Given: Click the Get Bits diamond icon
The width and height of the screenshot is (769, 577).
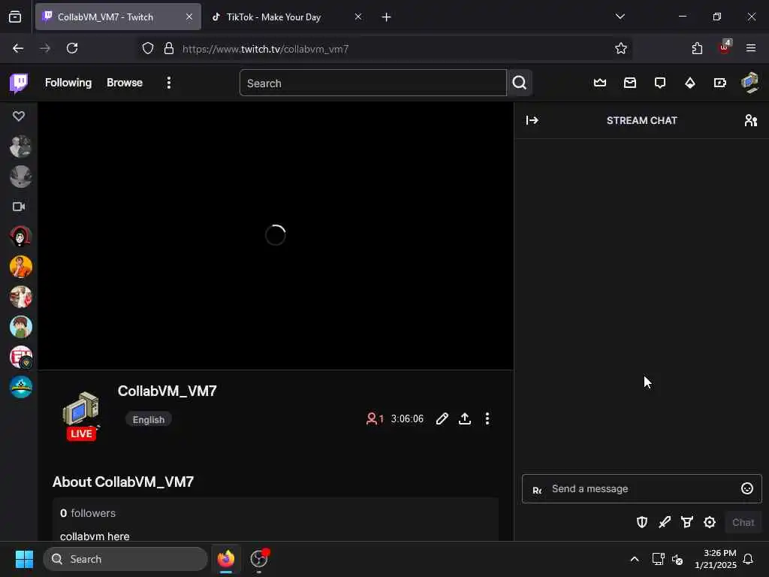Looking at the screenshot, I should pyautogui.click(x=690, y=83).
